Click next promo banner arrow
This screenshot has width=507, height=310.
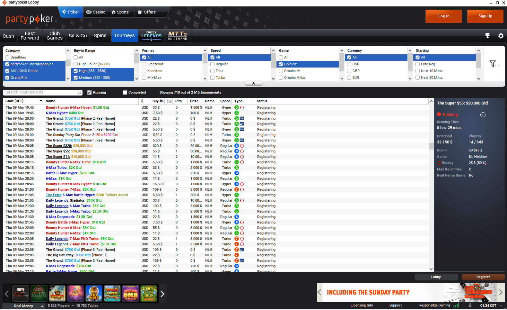[x=500, y=292]
